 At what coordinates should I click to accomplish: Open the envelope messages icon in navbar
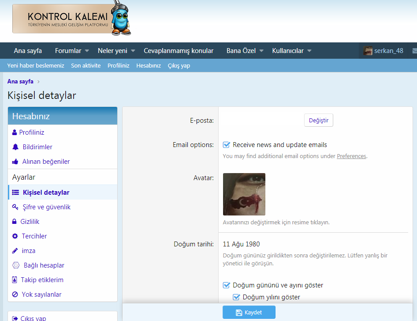pyautogui.click(x=414, y=51)
